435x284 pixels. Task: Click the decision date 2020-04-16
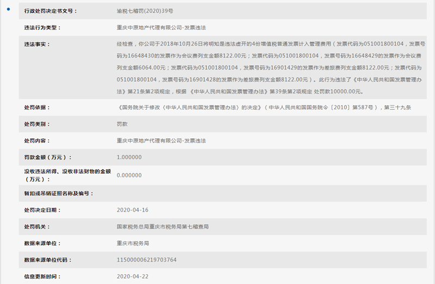133,210
